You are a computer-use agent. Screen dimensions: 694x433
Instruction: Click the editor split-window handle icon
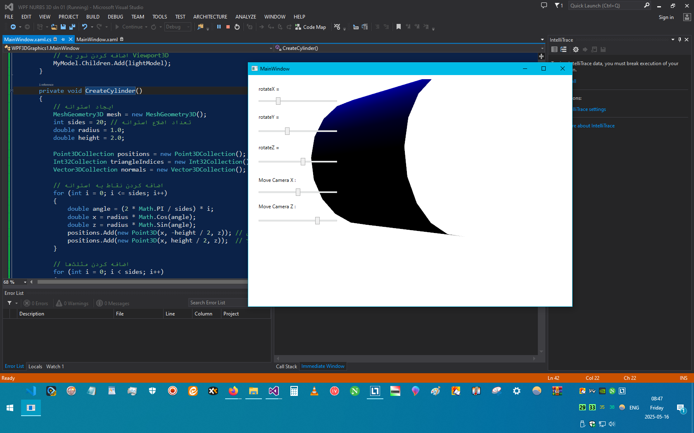click(x=541, y=56)
